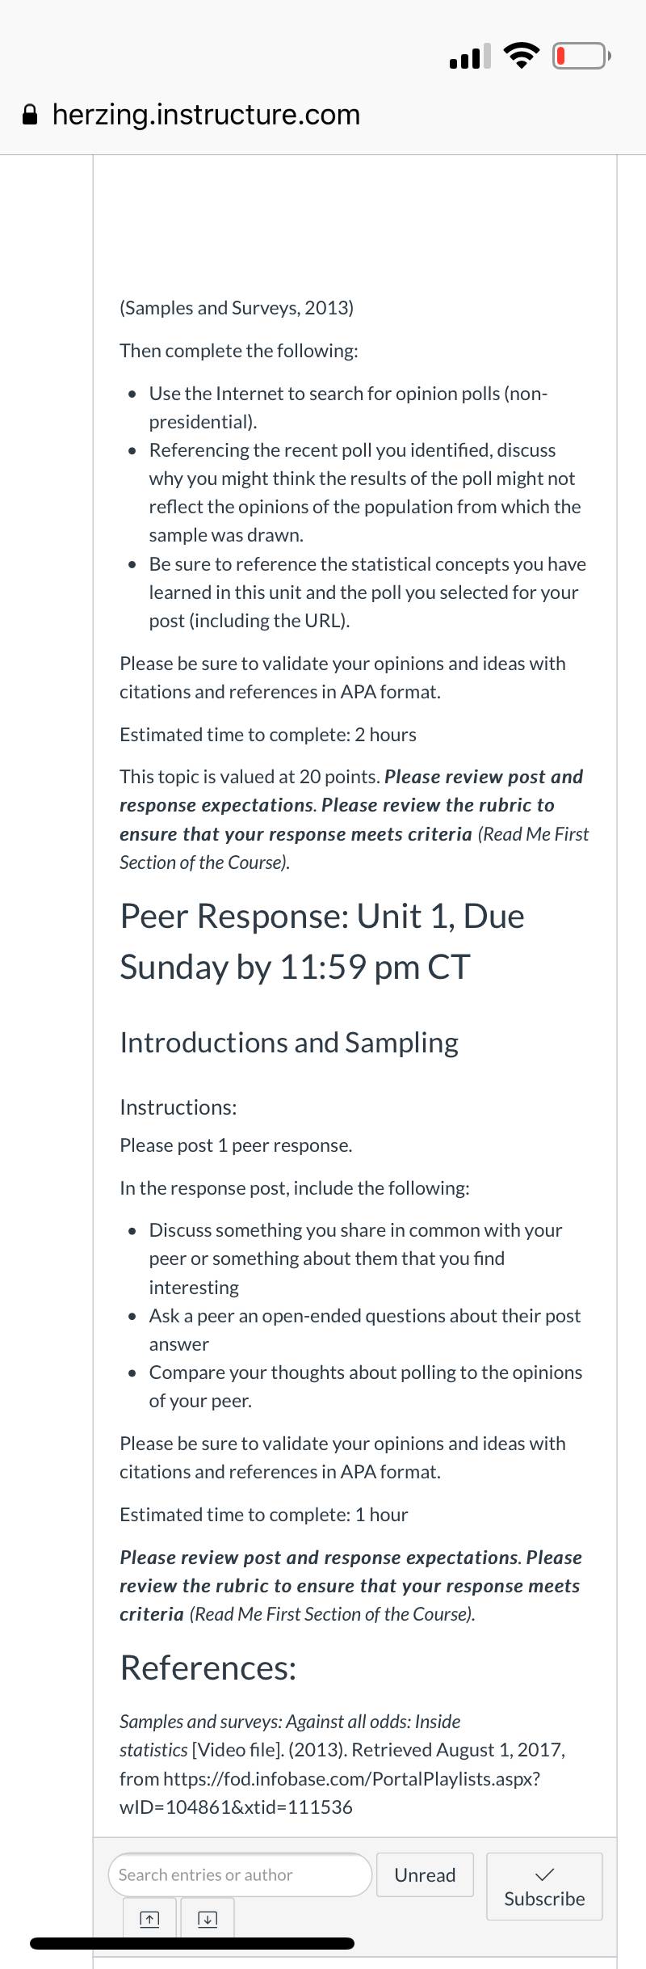Click the checkmark on the Subscribe button
The image size is (646, 1969).
544,1874
